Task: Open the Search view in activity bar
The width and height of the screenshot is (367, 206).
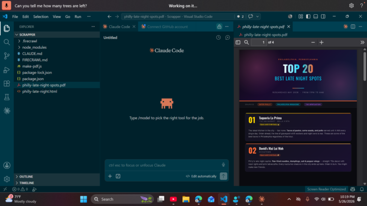Action: click(7, 42)
